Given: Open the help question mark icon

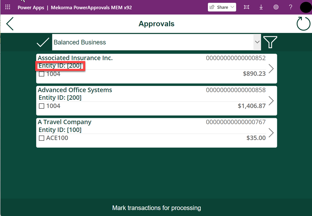Looking at the screenshot, I should pos(290,7).
